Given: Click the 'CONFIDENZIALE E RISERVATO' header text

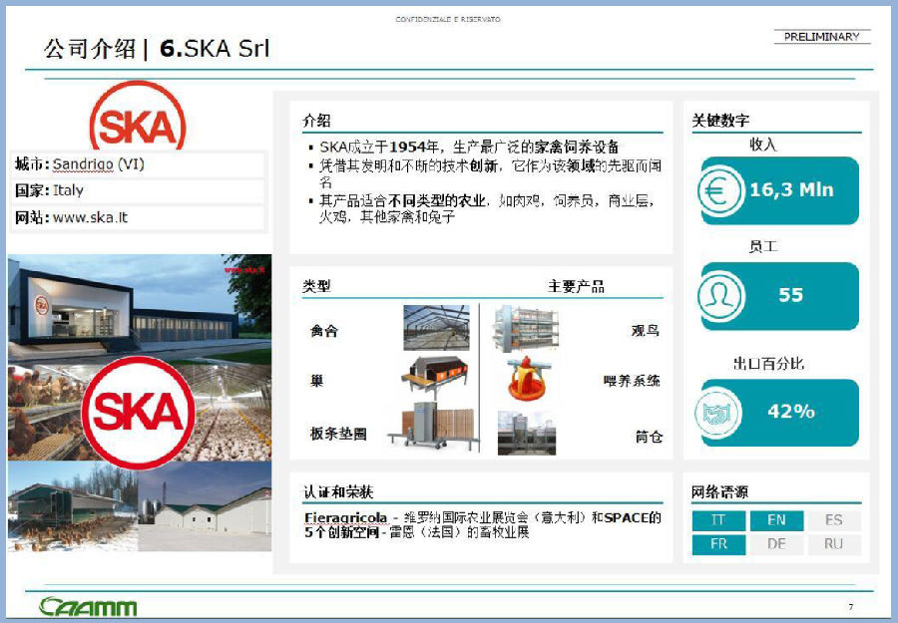Looking at the screenshot, I should [448, 19].
